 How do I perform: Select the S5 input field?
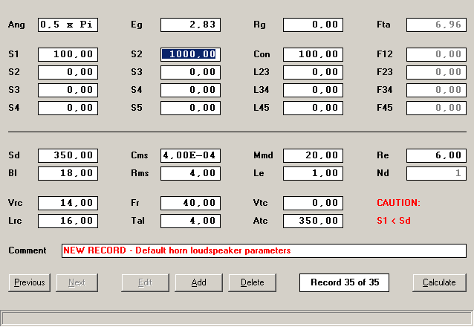pos(190,108)
